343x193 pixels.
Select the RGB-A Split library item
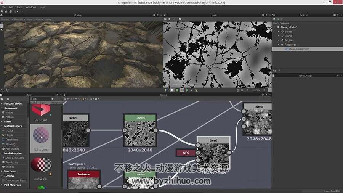tap(41, 169)
